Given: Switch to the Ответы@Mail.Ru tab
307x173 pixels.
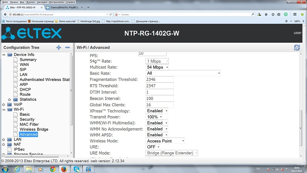Looking at the screenshot, I should [x=64, y=7].
